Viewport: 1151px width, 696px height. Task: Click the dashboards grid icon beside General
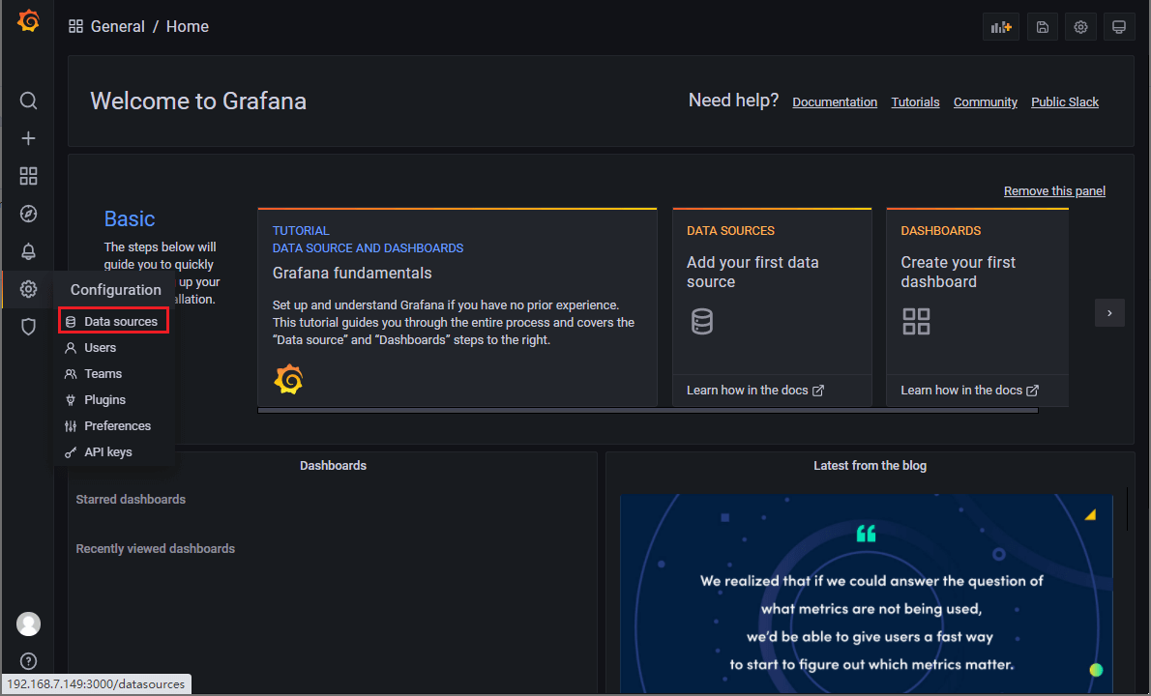[75, 26]
